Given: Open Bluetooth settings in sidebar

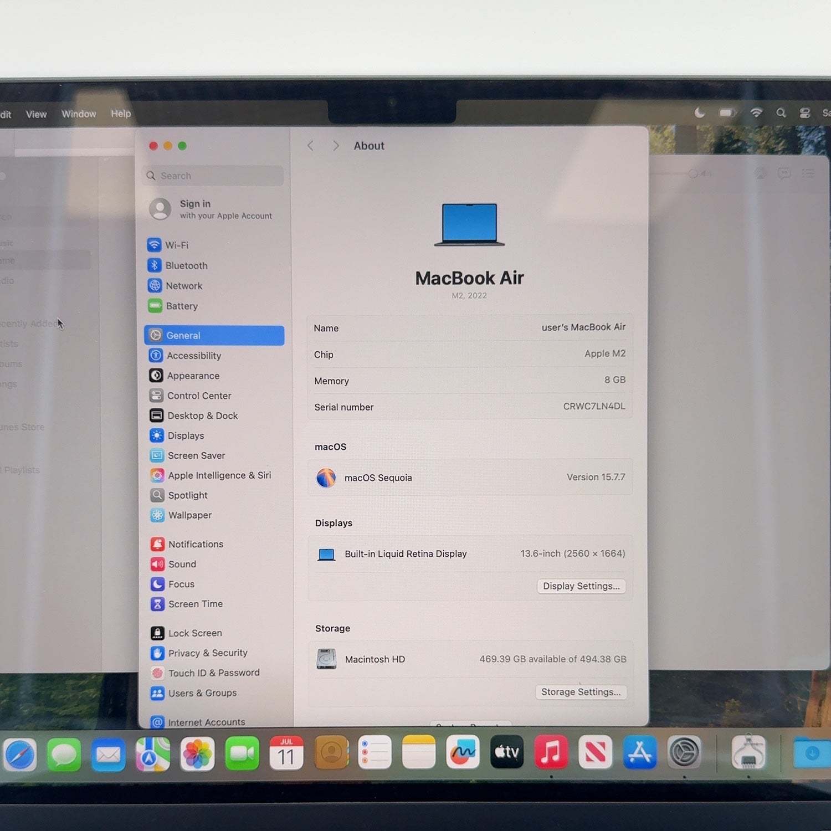Looking at the screenshot, I should click(x=213, y=265).
